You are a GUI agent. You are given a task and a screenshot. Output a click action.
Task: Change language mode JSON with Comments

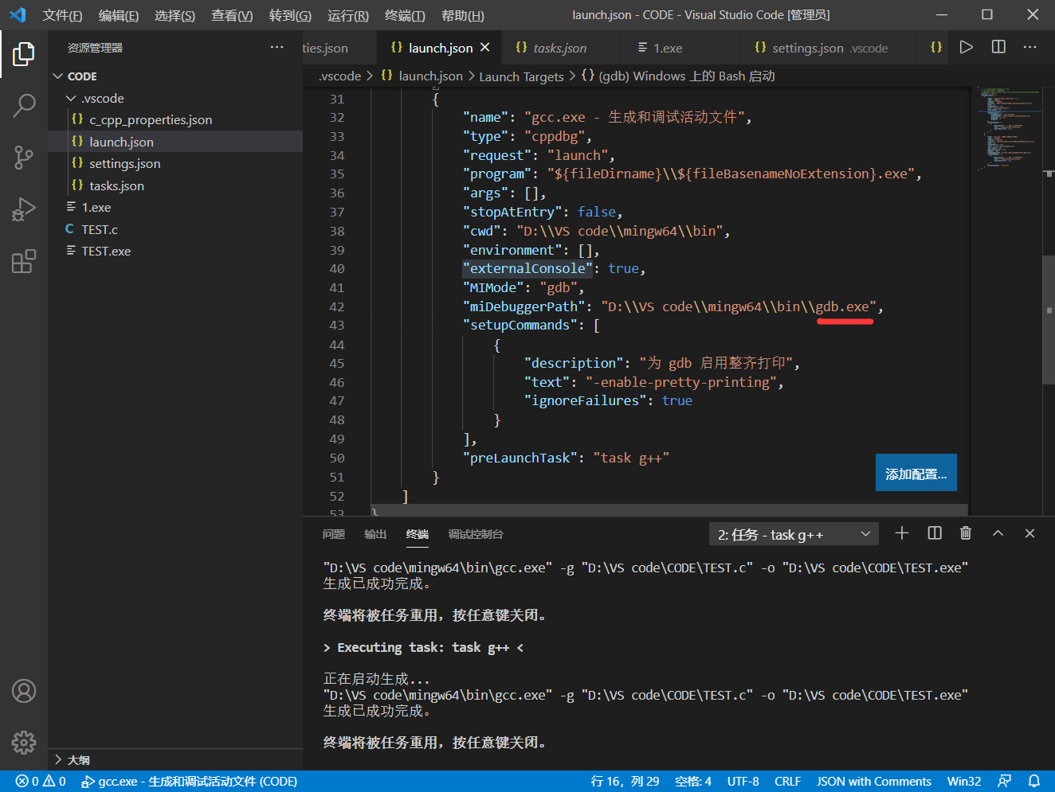pos(874,782)
